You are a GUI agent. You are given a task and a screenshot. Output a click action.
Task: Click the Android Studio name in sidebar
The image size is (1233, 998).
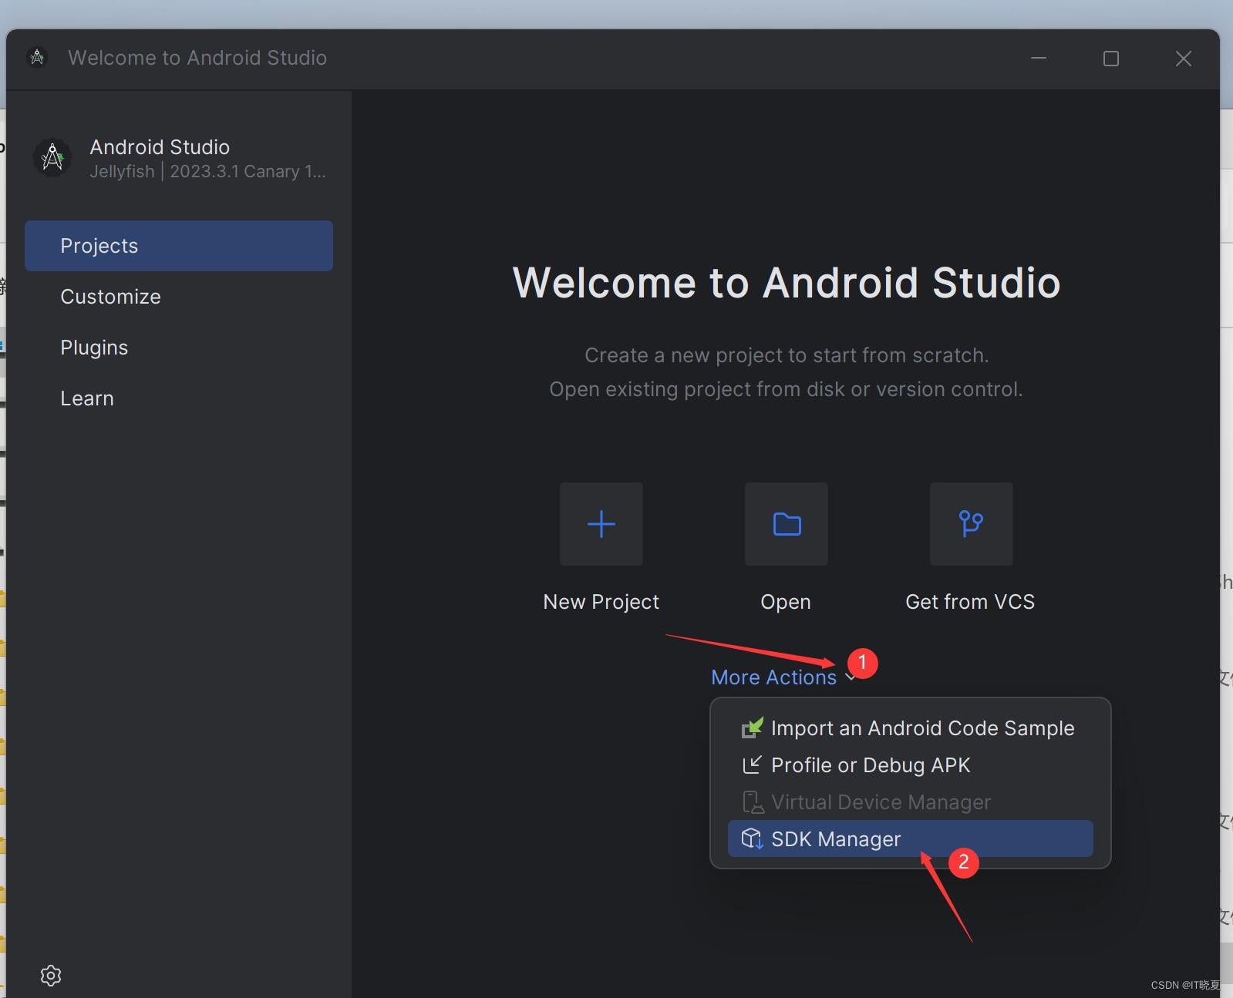pyautogui.click(x=160, y=147)
